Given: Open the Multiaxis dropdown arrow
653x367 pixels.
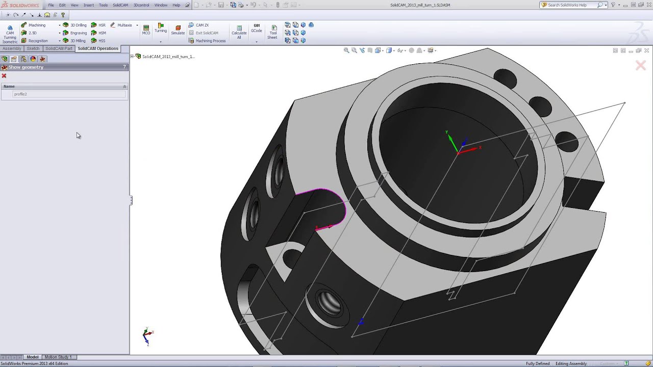Looking at the screenshot, I should coord(137,25).
